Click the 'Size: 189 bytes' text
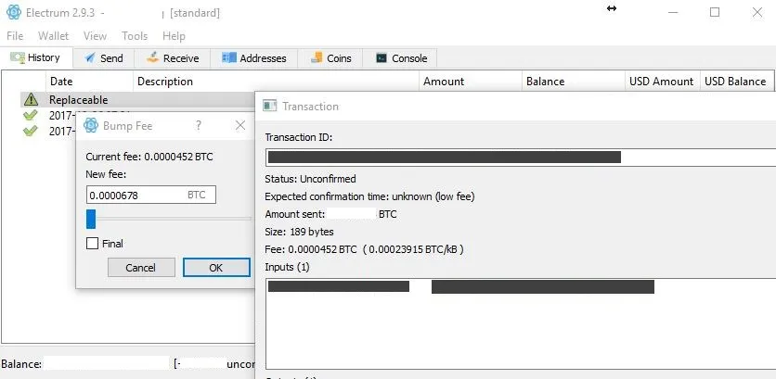The height and width of the screenshot is (379, 776). tap(300, 232)
